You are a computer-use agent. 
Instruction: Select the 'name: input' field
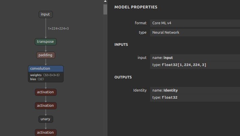tap(195, 58)
